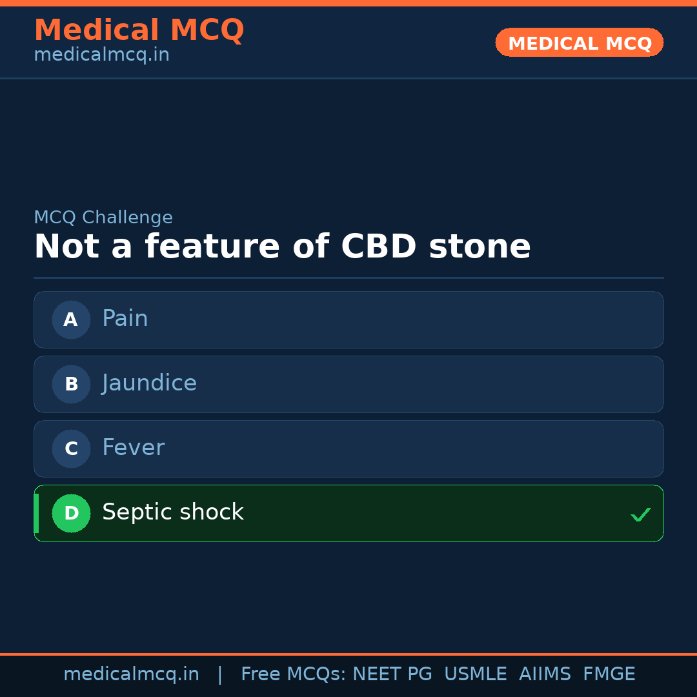Click the letter A circle icon
The height and width of the screenshot is (697, 697).
pyautogui.click(x=71, y=319)
